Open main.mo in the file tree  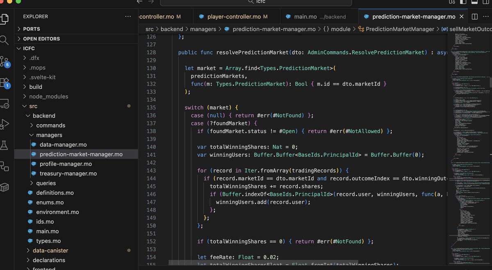tap(76, 231)
